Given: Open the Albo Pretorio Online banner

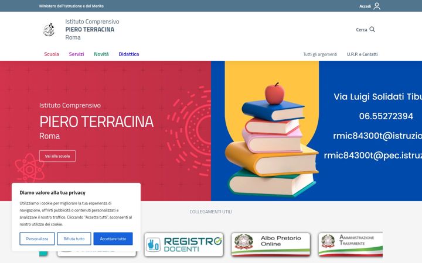Looking at the screenshot, I should [271, 244].
